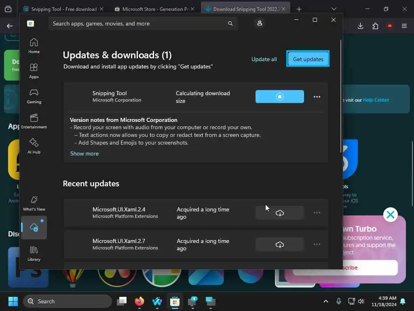Viewport: 414px width, 311px height.
Task: Open the notification bell
Action: tap(403, 301)
